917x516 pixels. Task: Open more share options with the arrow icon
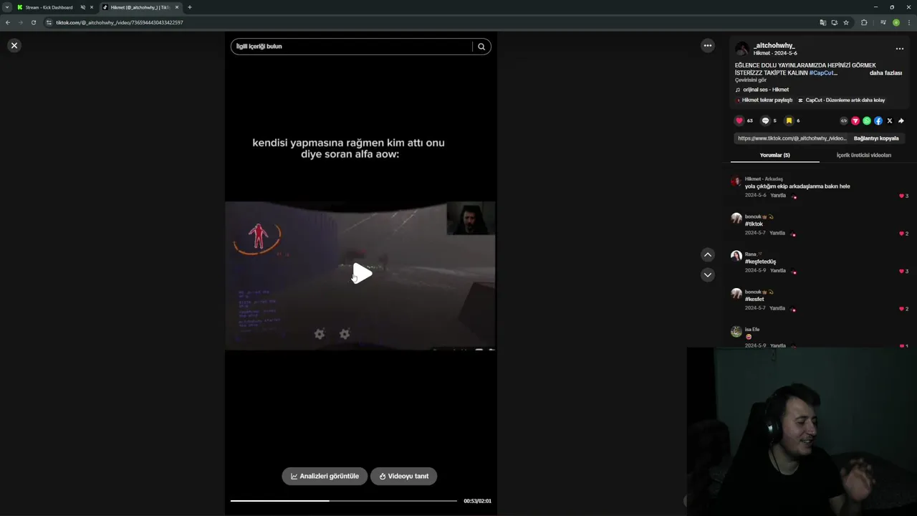[x=901, y=121]
